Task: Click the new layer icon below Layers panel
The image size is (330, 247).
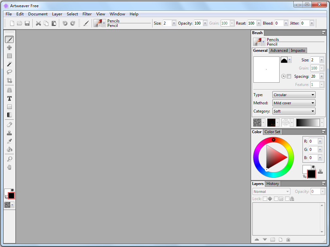Action: [281, 239]
